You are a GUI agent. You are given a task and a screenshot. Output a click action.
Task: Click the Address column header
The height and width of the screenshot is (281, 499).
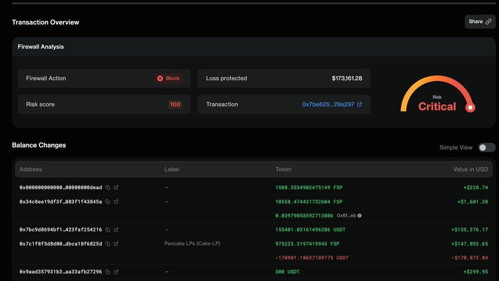[x=31, y=169]
